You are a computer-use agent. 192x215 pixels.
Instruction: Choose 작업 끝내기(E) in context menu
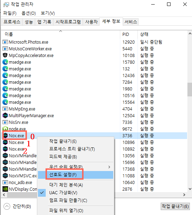tap(76, 141)
